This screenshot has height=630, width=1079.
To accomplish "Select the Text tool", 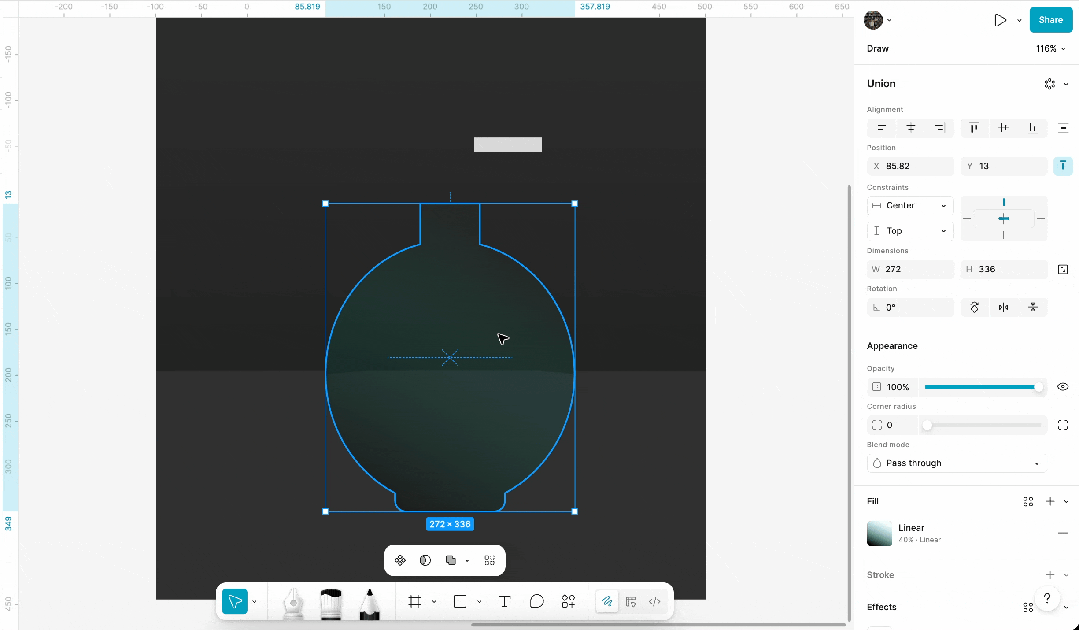I will (x=504, y=601).
